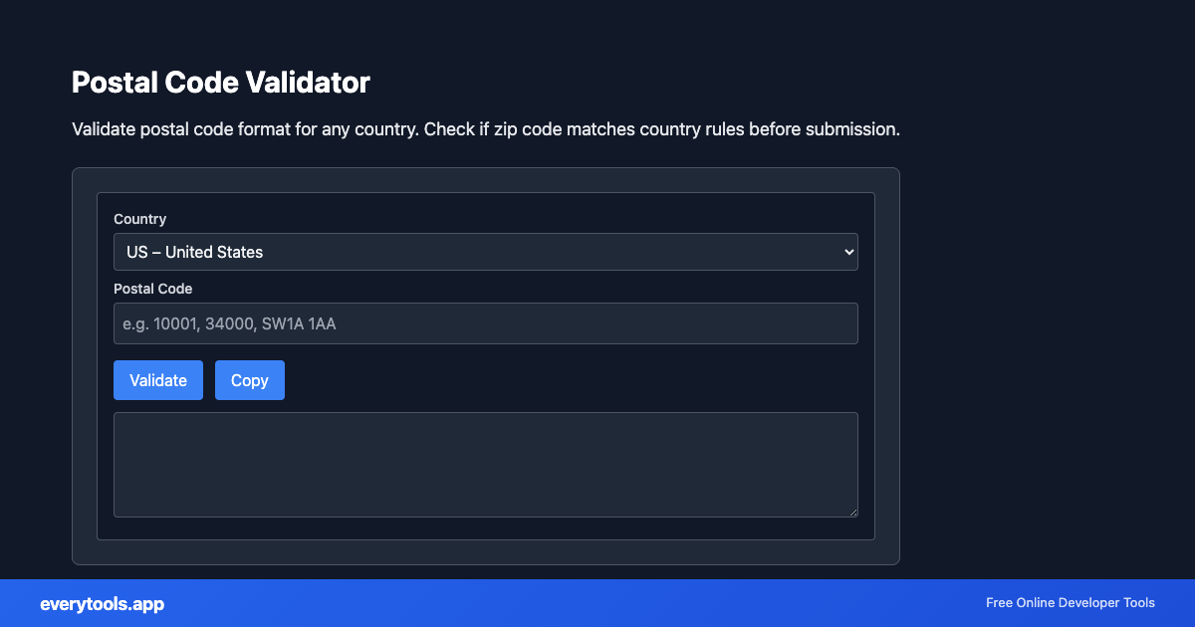The image size is (1195, 627).
Task: Click the Country field label
Action: click(x=139, y=219)
